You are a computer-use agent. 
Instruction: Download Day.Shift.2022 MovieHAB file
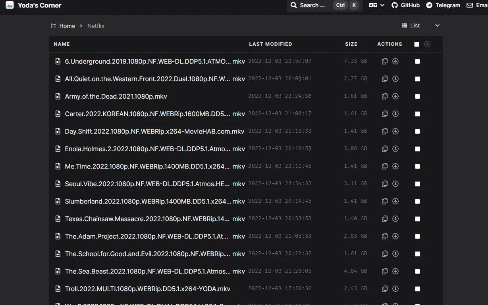click(395, 131)
